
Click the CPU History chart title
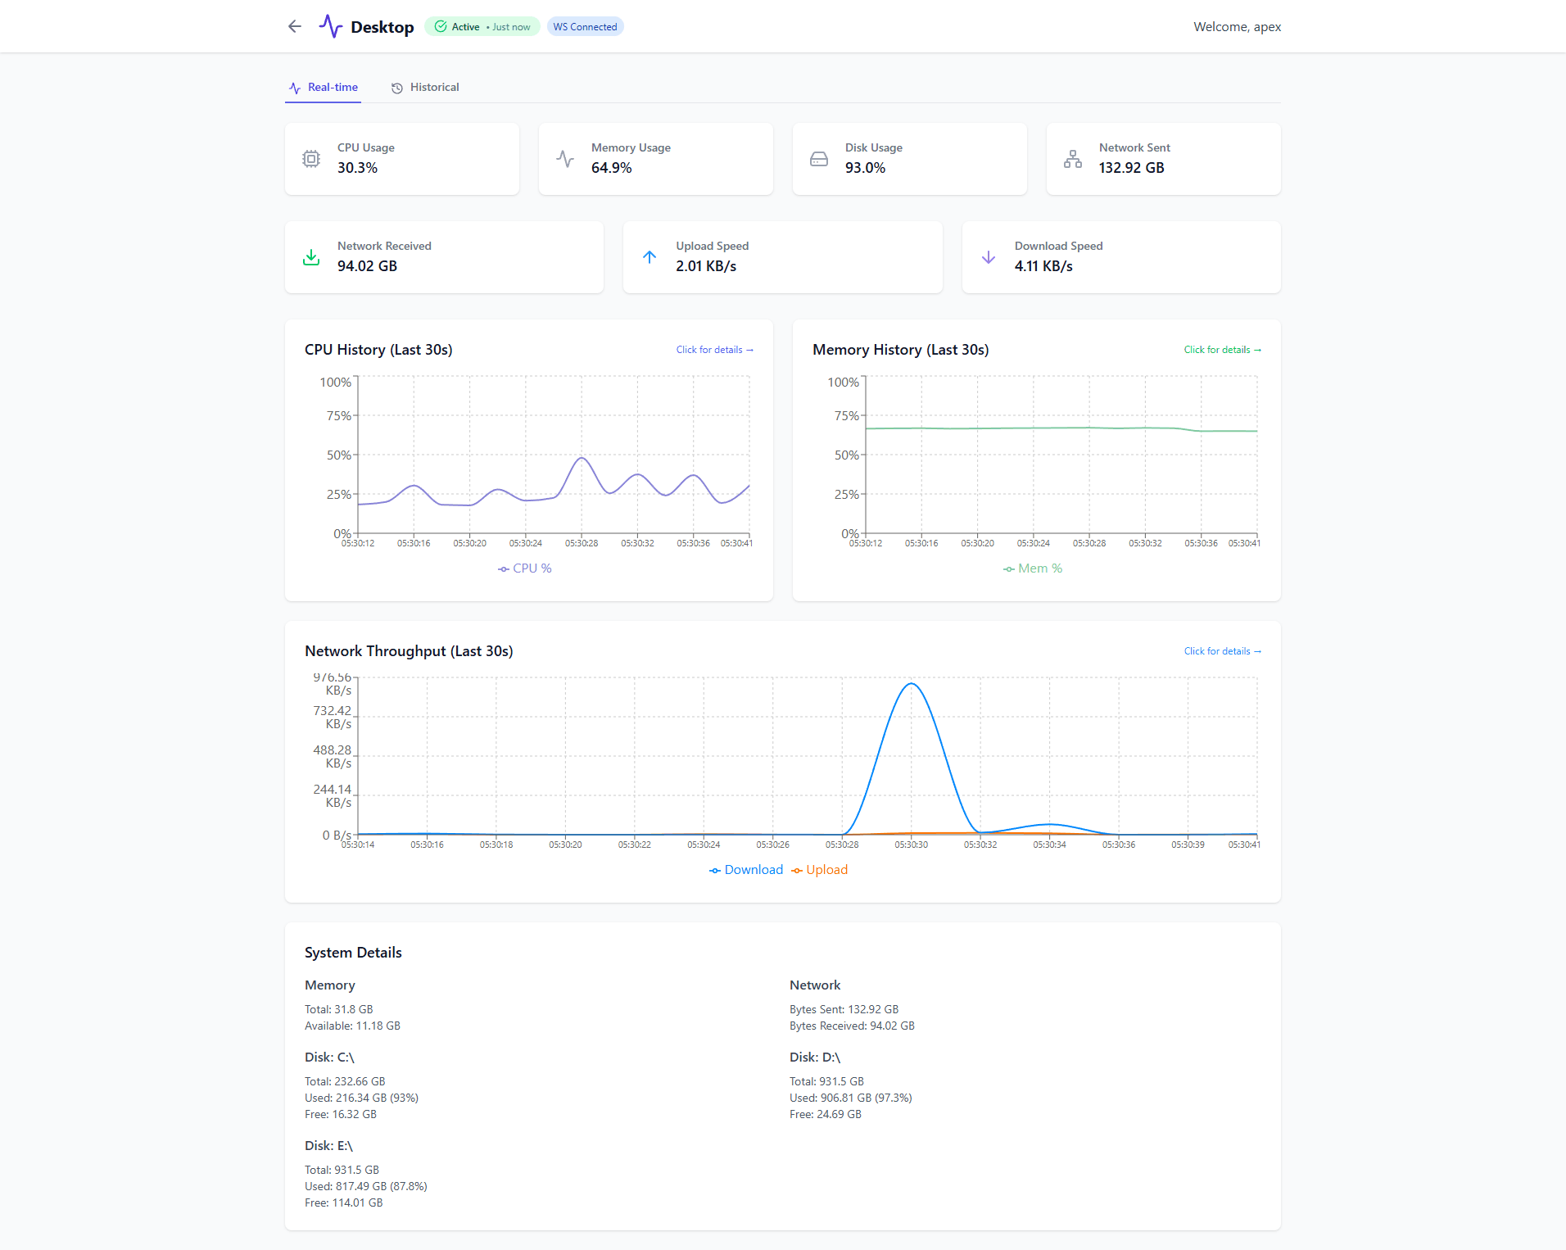point(378,350)
